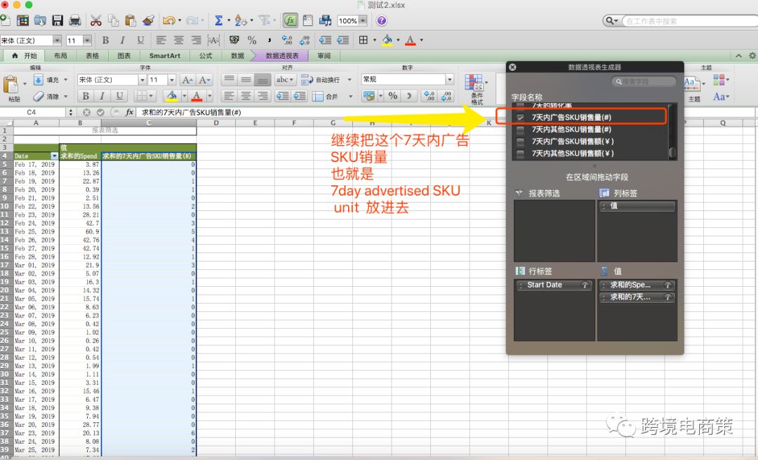Open field settings for Start Date row label
The height and width of the screenshot is (460, 758).
coord(585,285)
